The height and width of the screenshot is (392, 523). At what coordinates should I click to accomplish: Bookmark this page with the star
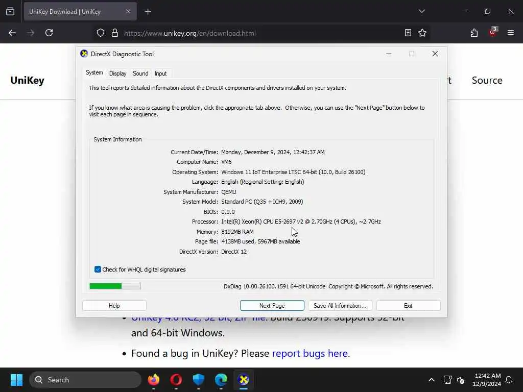pyautogui.click(x=422, y=33)
